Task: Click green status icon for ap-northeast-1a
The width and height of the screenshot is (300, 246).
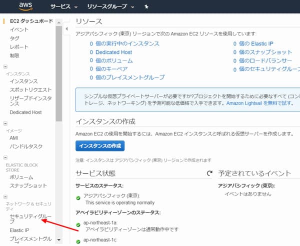Action: pos(78,225)
